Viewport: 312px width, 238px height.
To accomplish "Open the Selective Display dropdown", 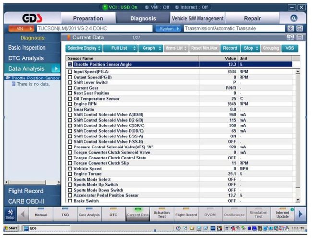I will (84, 48).
